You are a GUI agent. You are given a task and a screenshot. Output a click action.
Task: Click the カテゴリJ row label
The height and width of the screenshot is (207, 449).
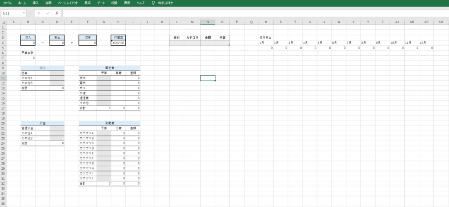coord(88,178)
